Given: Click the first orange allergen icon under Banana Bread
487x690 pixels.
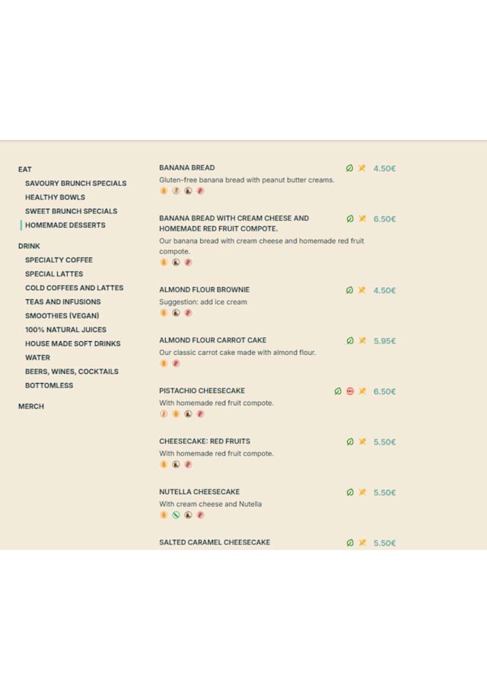Looking at the screenshot, I should pyautogui.click(x=164, y=191).
